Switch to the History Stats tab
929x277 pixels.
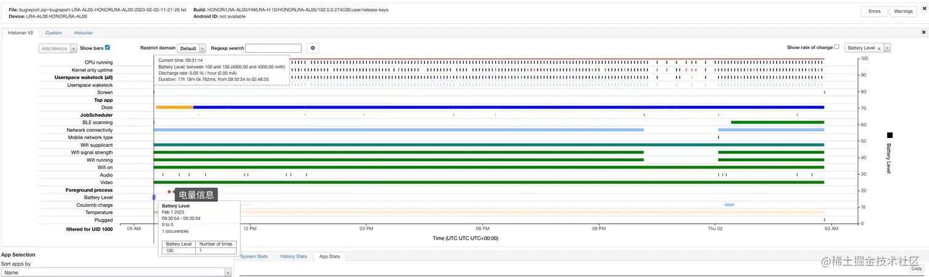coord(293,256)
